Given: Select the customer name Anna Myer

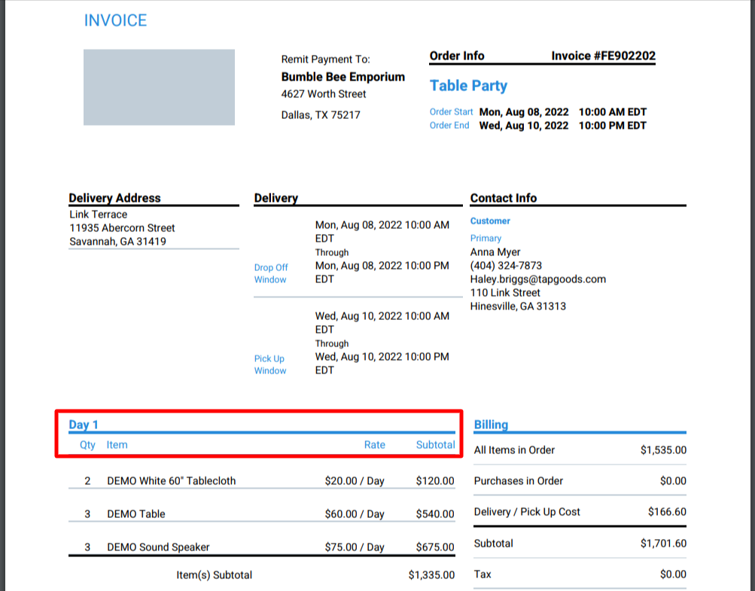Looking at the screenshot, I should pyautogui.click(x=495, y=252).
